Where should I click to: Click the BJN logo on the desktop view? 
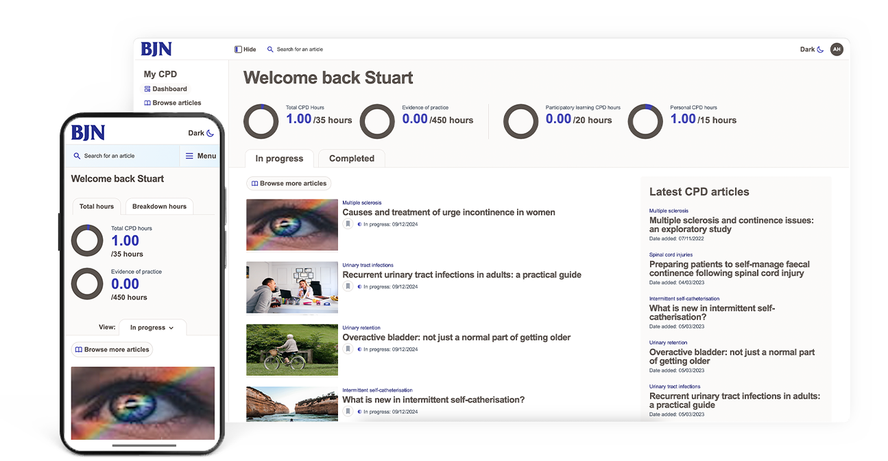point(157,49)
